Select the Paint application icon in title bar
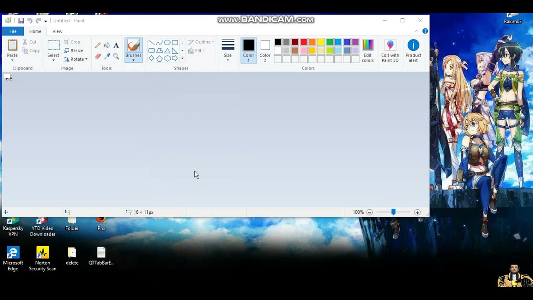Image resolution: width=533 pixels, height=300 pixels. click(x=8, y=20)
